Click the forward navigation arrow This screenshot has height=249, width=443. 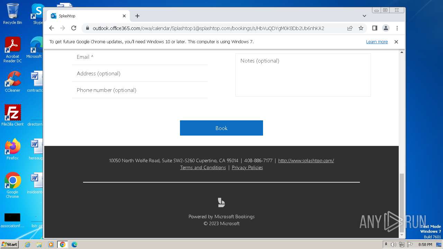[x=63, y=28]
